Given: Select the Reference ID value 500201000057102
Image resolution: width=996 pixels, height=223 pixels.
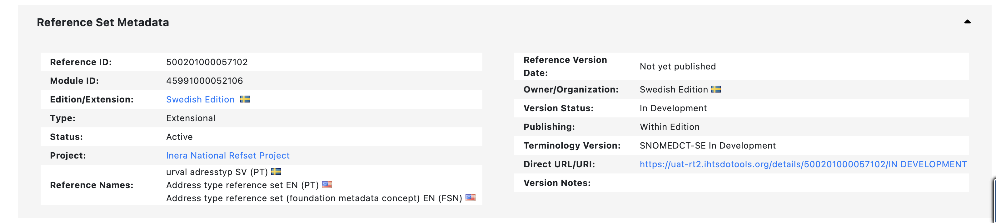Looking at the screenshot, I should [207, 62].
